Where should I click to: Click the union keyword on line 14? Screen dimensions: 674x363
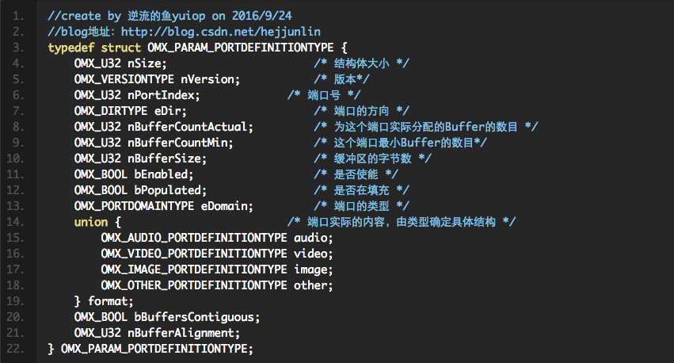click(91, 222)
